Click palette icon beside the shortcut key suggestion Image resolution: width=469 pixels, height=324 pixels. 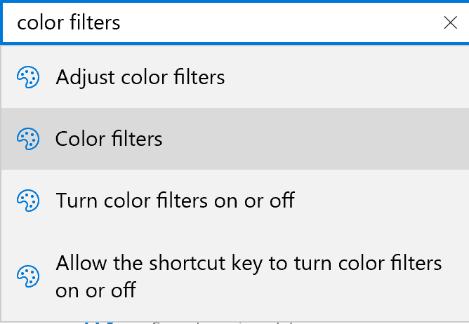(28, 276)
